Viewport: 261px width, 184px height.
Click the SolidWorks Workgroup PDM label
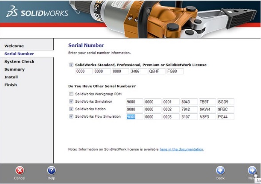[x=98, y=94]
